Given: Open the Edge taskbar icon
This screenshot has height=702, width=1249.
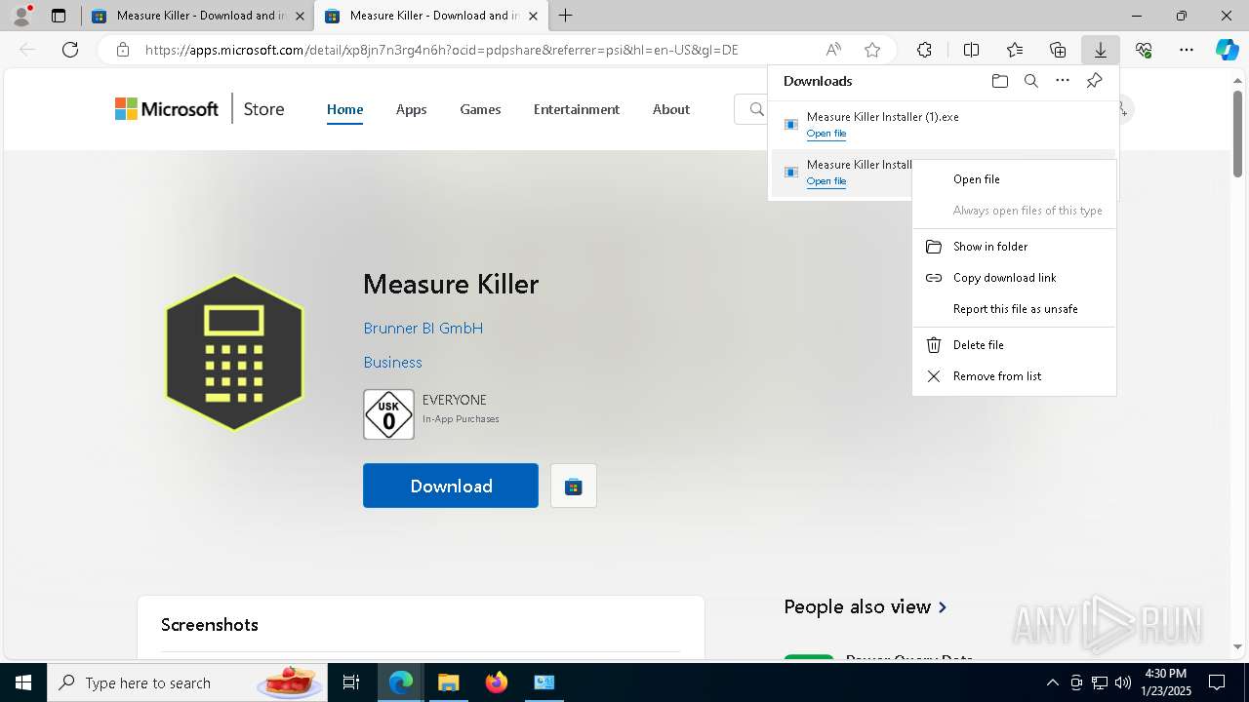Looking at the screenshot, I should [x=401, y=682].
